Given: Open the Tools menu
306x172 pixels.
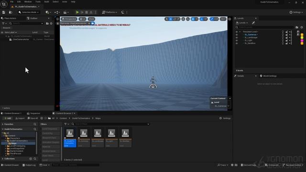Looking at the screenshot, I should point(38,2).
